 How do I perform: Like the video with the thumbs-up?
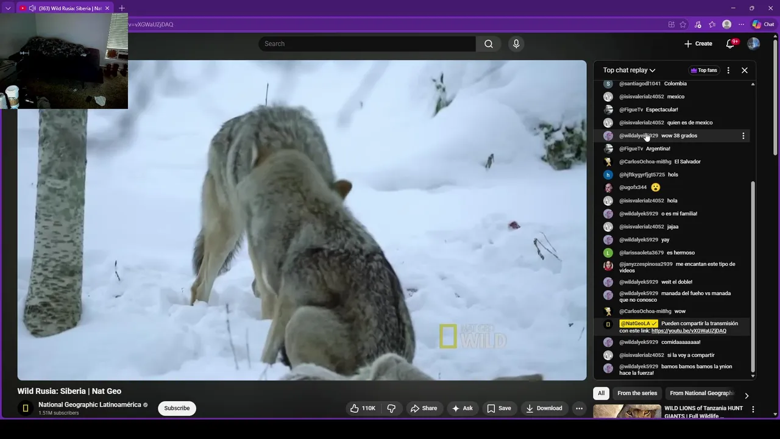(363, 409)
